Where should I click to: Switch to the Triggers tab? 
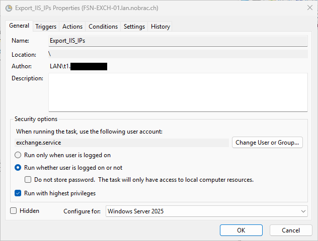coord(46,27)
